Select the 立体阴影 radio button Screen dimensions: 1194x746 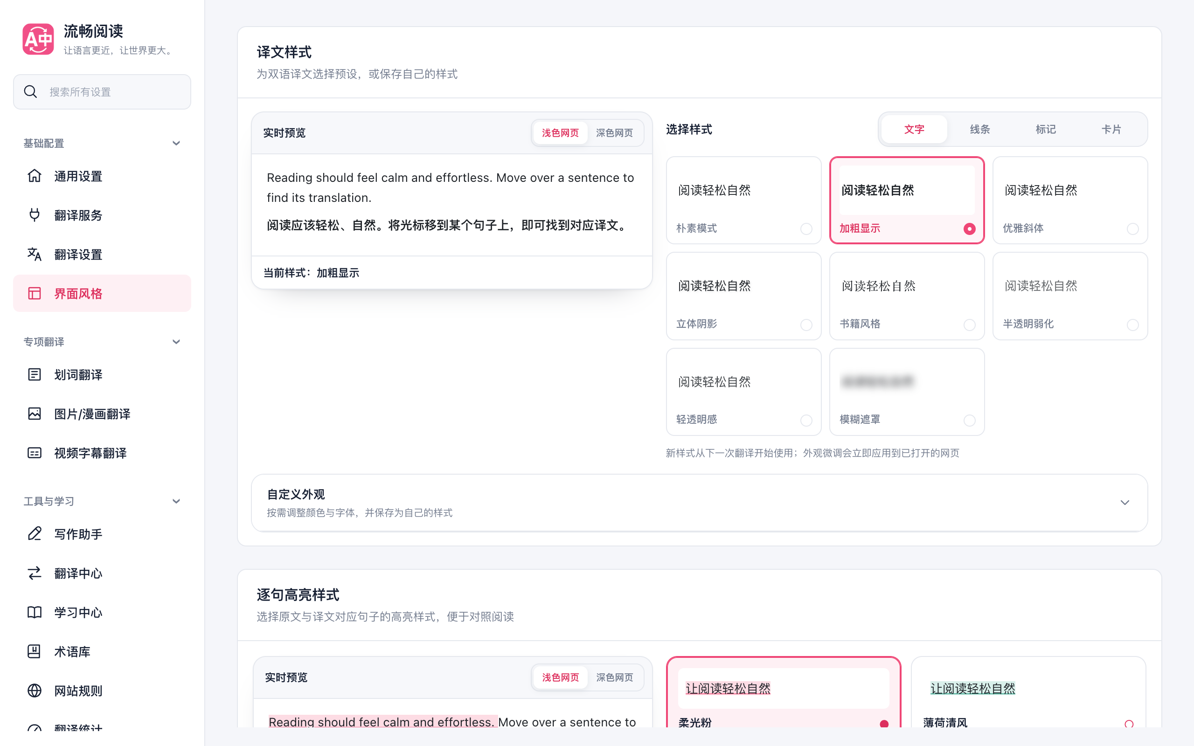click(x=806, y=325)
